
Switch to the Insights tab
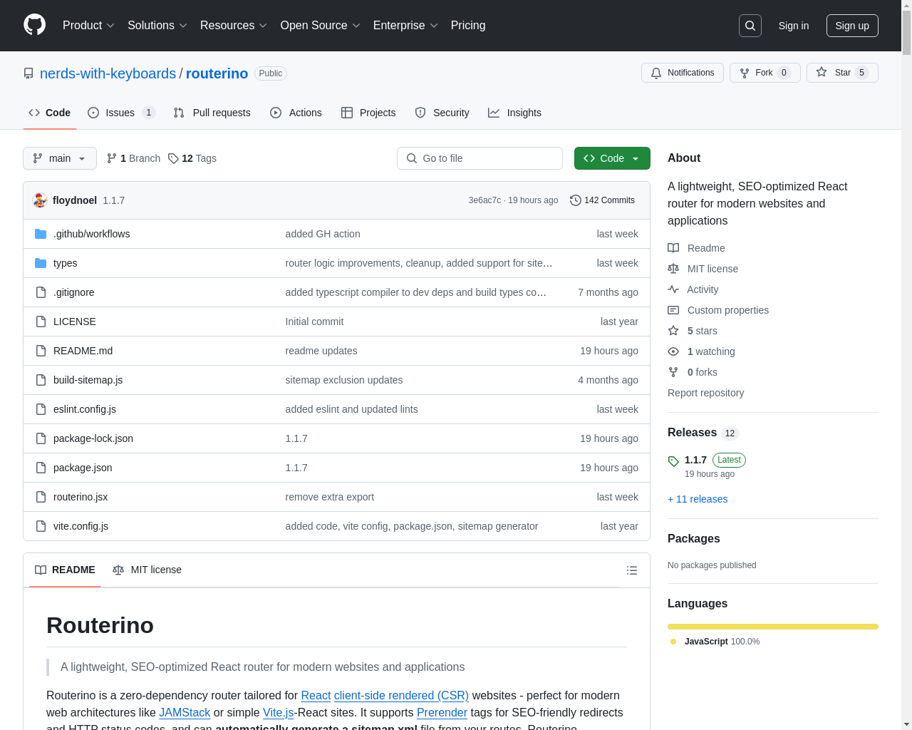click(x=514, y=113)
